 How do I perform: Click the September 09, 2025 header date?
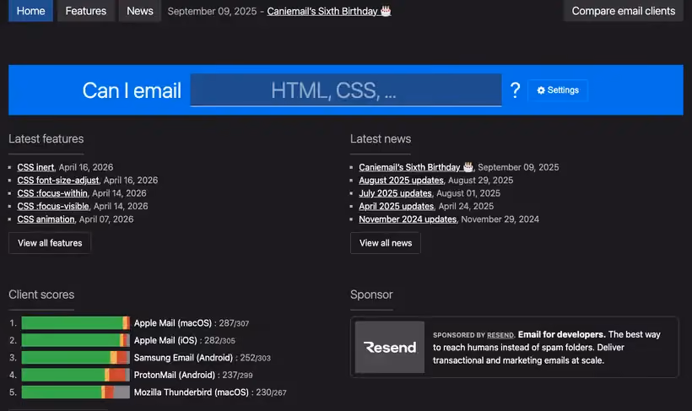tap(212, 11)
